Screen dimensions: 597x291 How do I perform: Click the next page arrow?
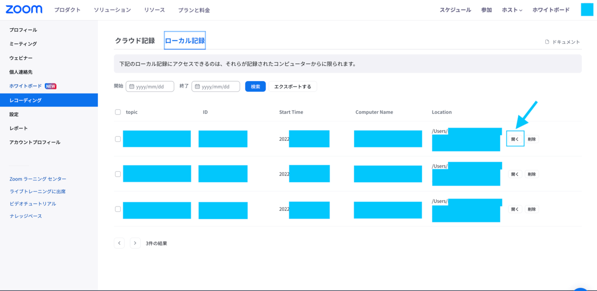tap(135, 243)
